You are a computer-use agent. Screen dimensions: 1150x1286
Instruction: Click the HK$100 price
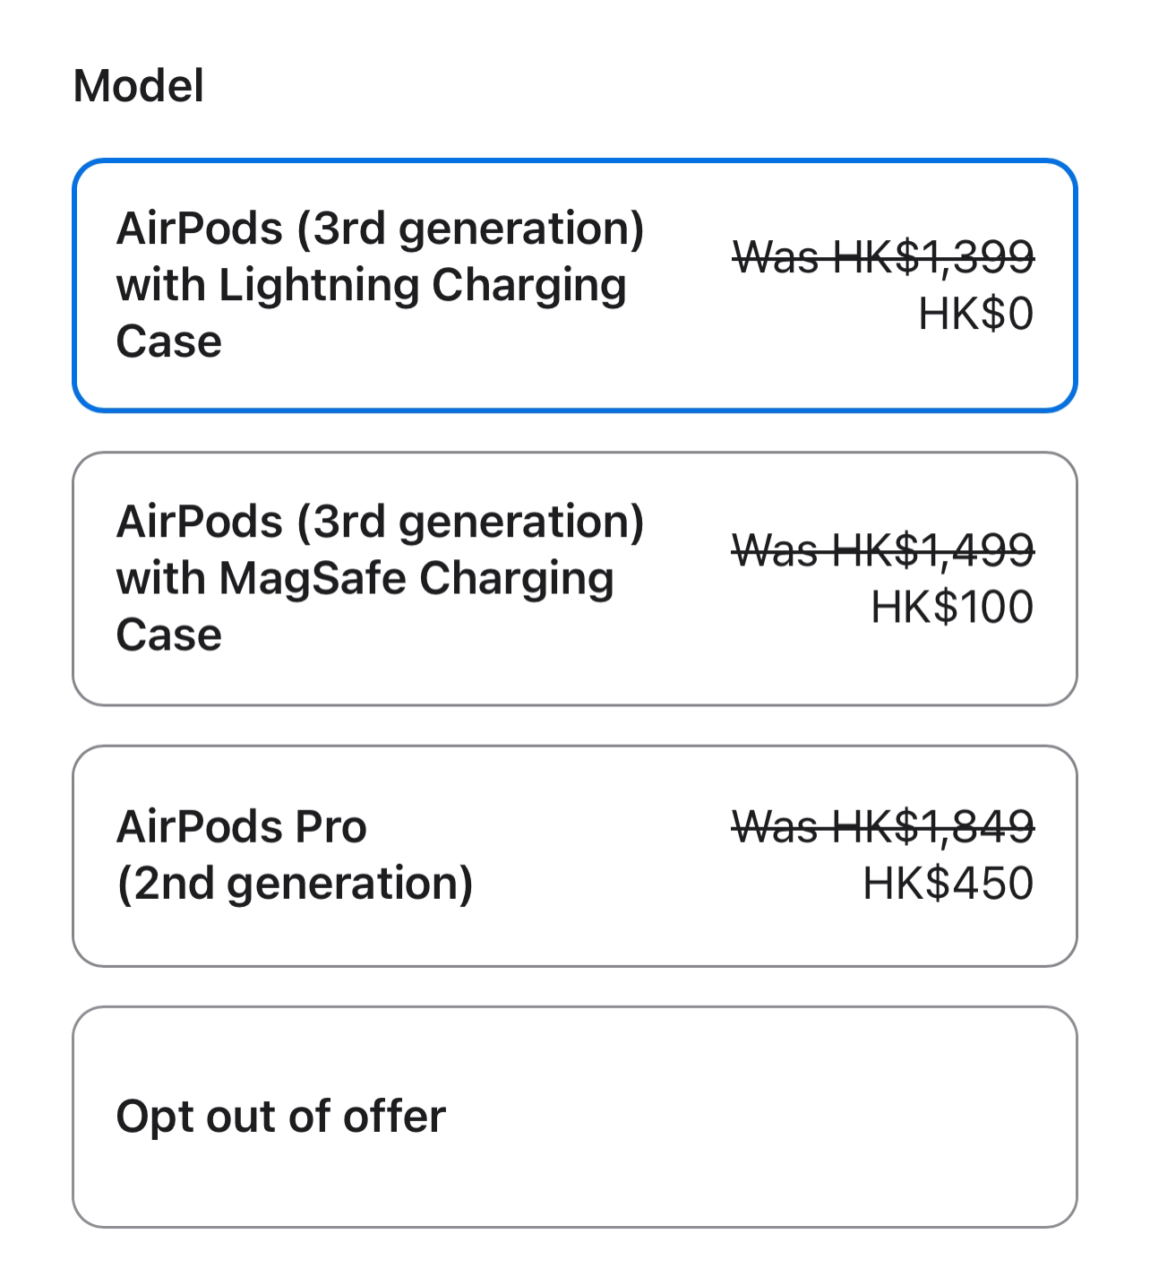952,608
